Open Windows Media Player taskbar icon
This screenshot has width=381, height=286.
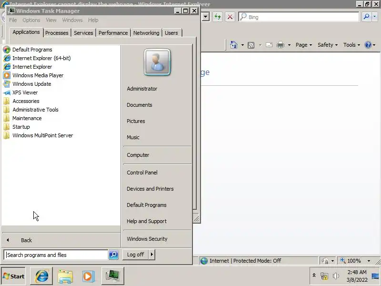tap(89, 276)
